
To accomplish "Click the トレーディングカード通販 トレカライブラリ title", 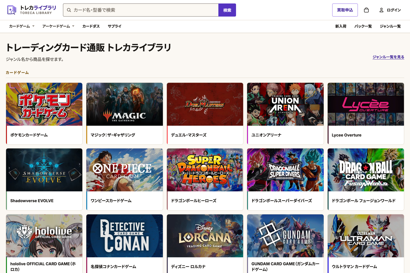I will click(89, 47).
